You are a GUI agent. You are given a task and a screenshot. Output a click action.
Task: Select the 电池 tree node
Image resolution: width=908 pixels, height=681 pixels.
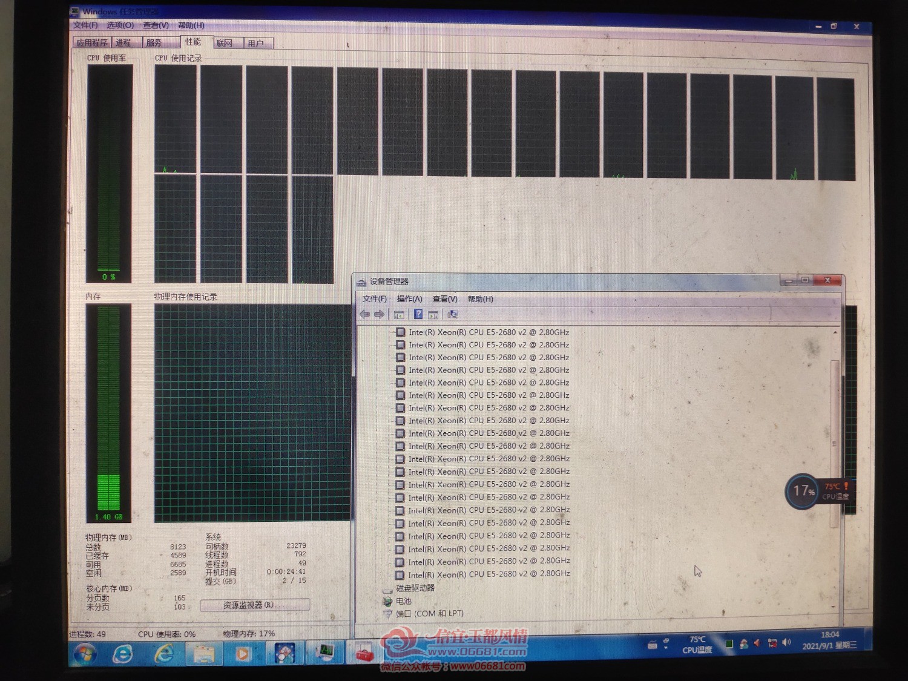pyautogui.click(x=403, y=601)
